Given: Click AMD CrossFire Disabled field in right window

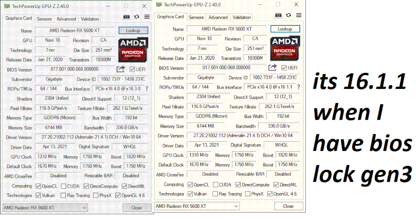Looking at the screenshot, I should coord(210,174).
